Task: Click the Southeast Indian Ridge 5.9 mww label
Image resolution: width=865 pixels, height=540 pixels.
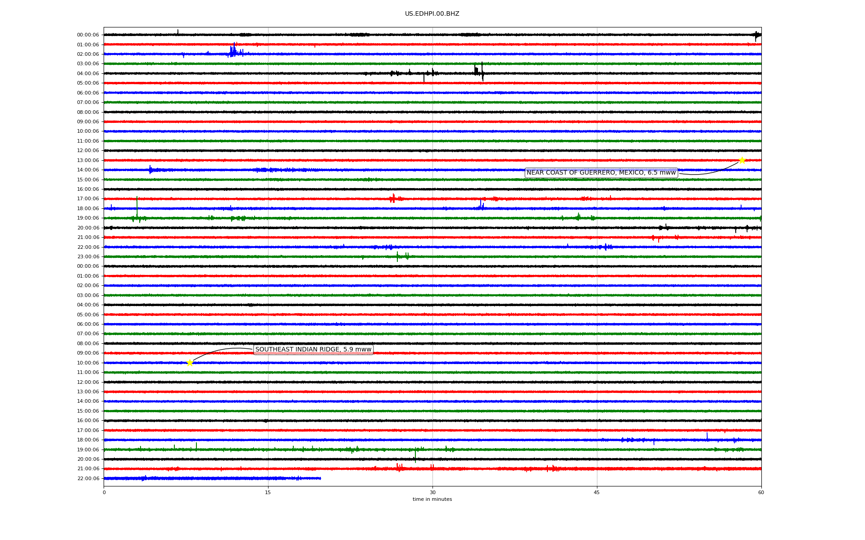Action: click(313, 350)
